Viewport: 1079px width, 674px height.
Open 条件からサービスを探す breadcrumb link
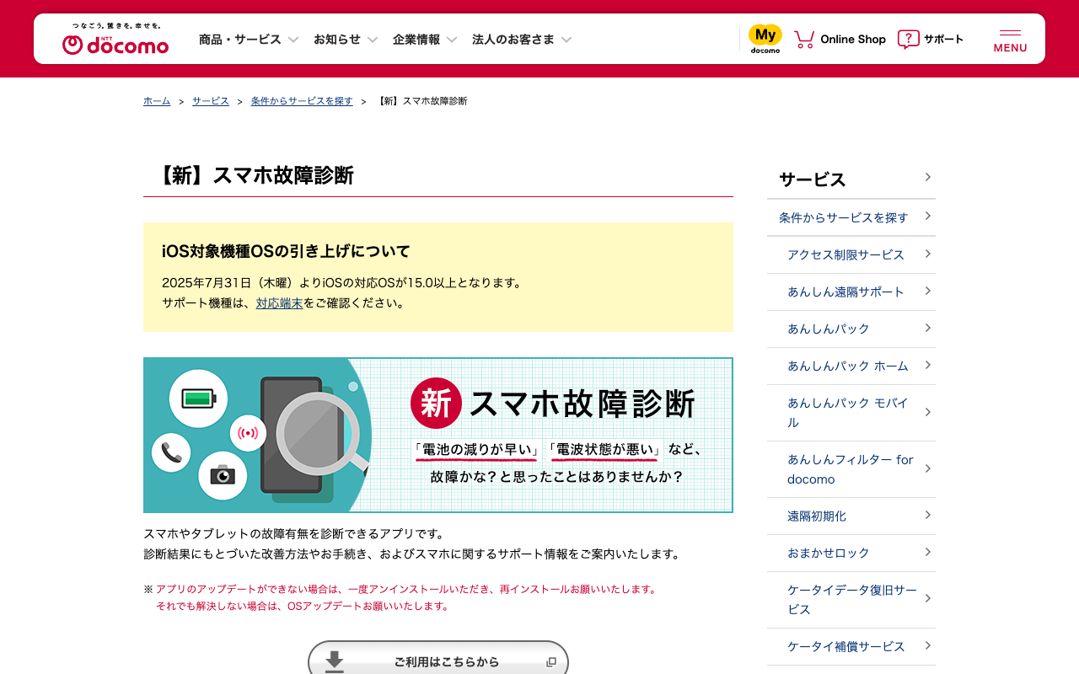click(x=302, y=101)
